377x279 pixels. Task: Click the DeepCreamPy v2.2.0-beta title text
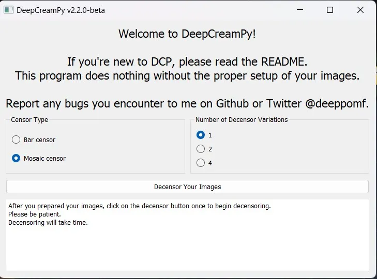tap(61, 10)
